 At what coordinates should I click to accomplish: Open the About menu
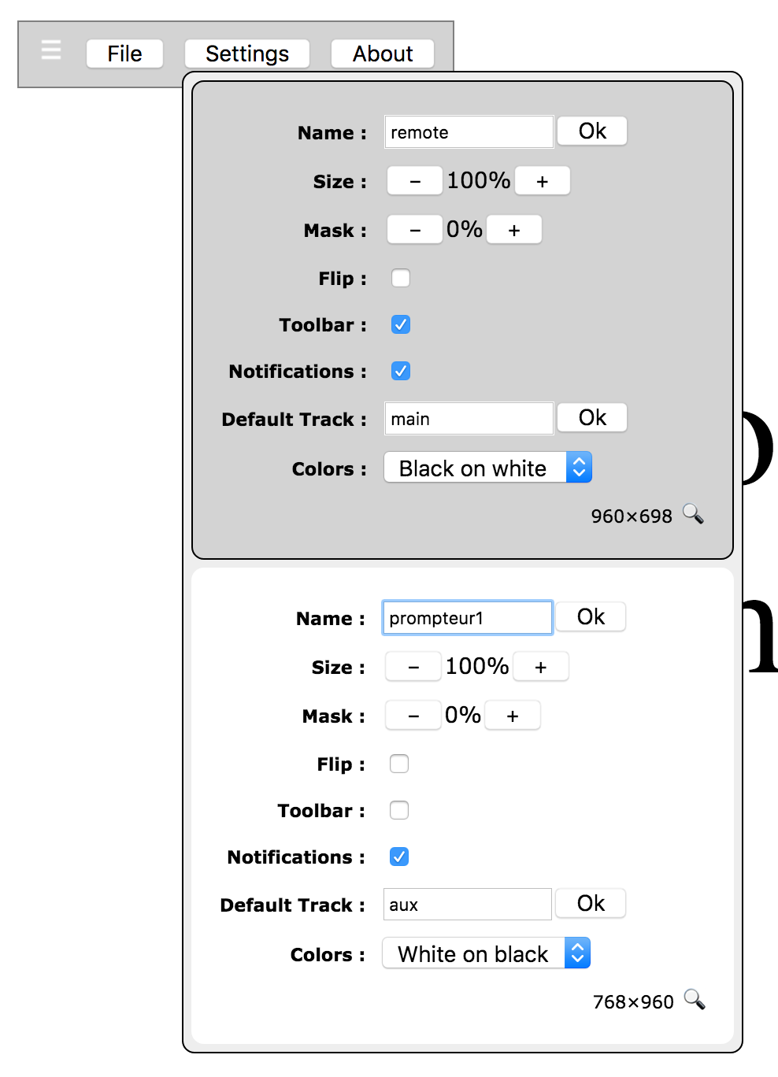click(383, 54)
